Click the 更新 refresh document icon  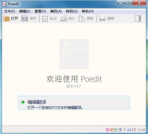tap(82, 19)
